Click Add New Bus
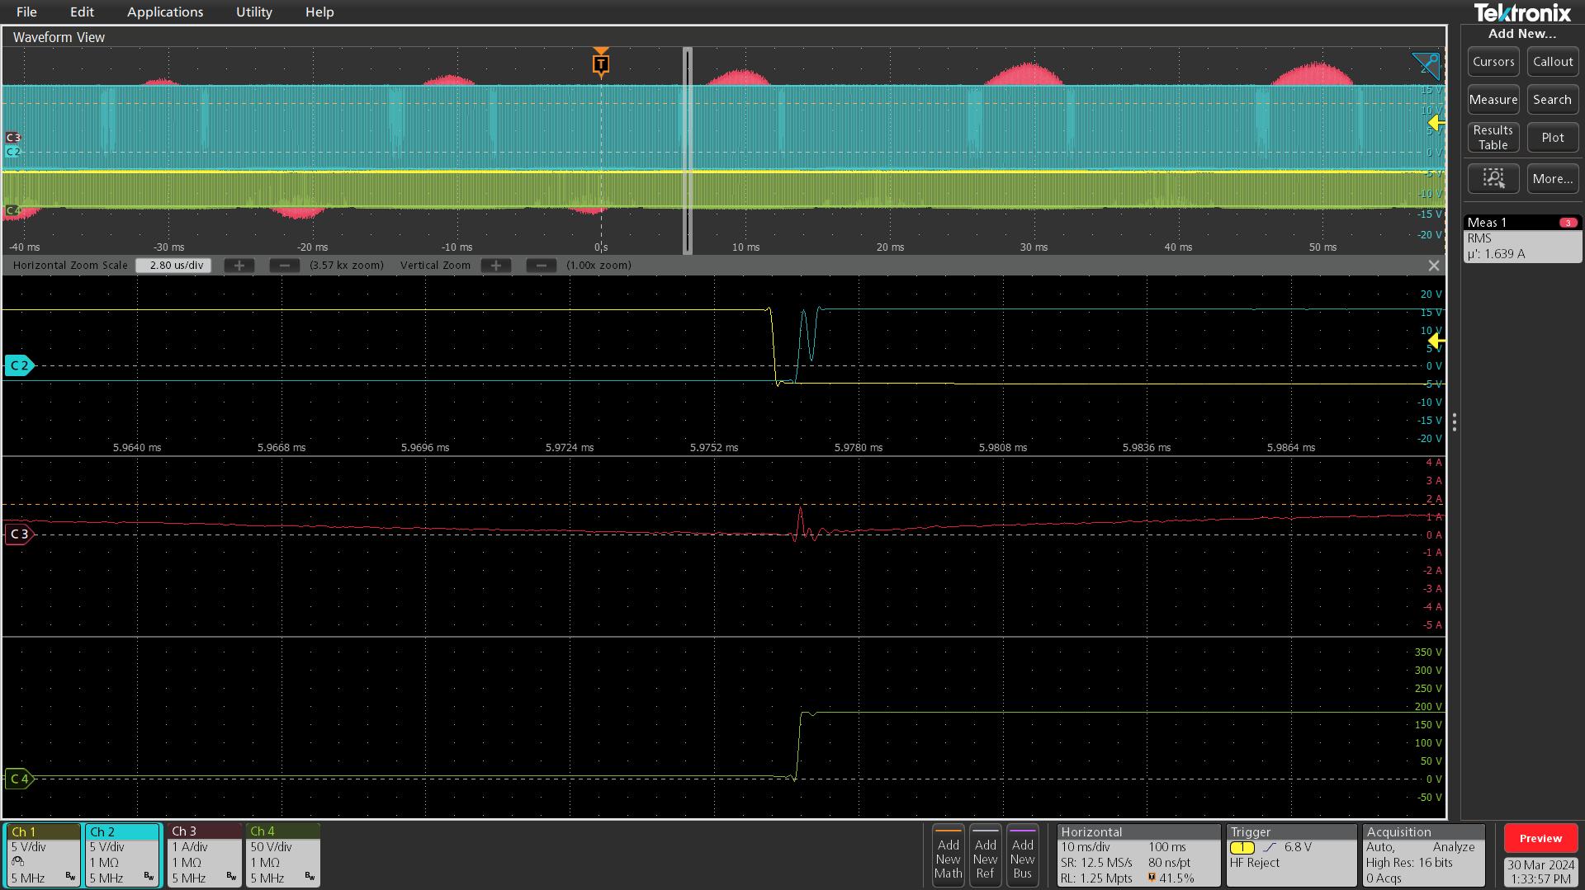This screenshot has height=890, width=1585. pyautogui.click(x=1023, y=855)
